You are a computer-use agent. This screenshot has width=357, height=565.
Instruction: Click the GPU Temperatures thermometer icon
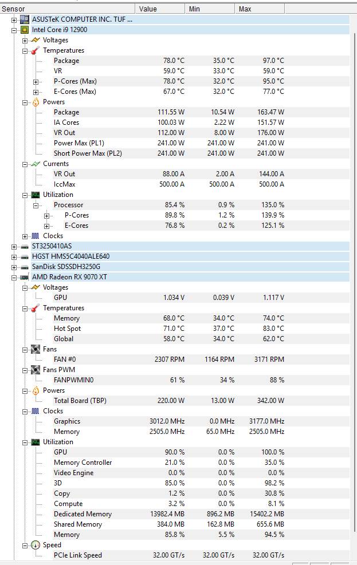point(36,308)
